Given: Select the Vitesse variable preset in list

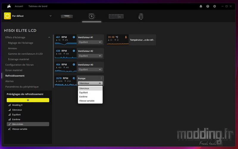Looking at the screenshot, I should [x=28, y=129].
